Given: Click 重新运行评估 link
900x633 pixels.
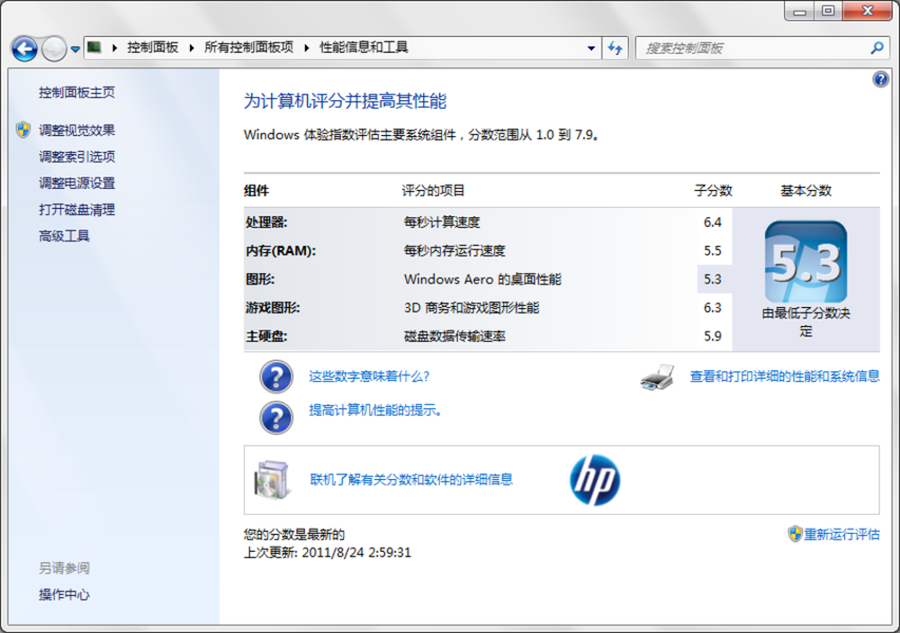Looking at the screenshot, I should pyautogui.click(x=841, y=534).
